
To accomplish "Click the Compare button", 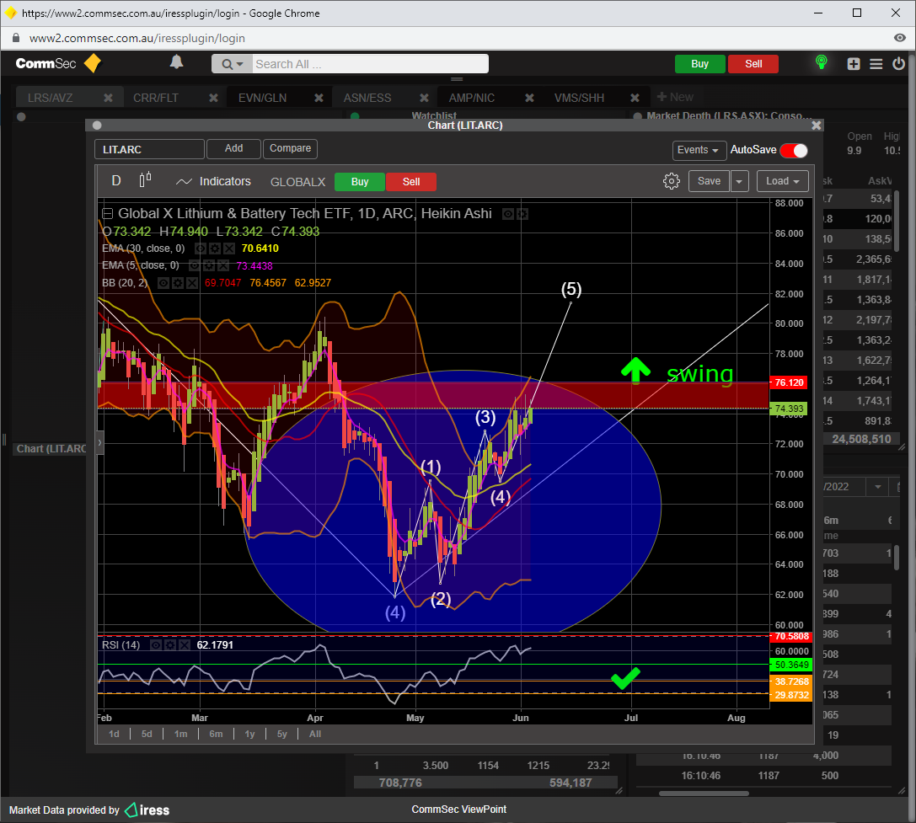I will click(x=290, y=148).
